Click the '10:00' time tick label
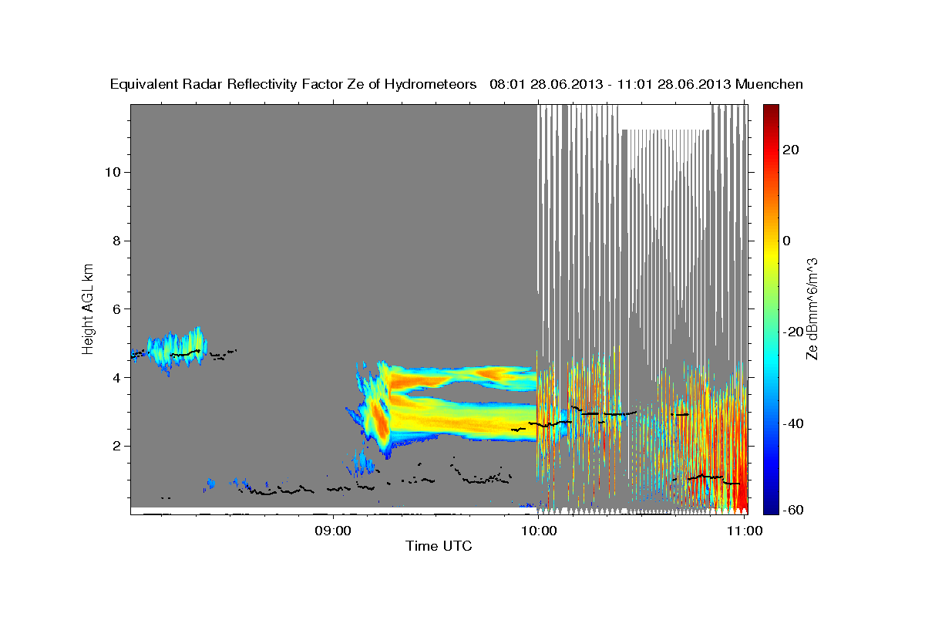The image size is (925, 617). (539, 531)
